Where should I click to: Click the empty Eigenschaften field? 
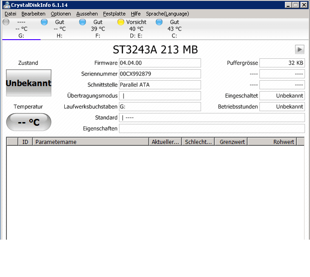coord(212,128)
